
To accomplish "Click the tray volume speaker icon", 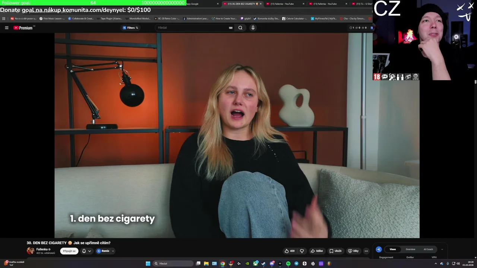I will (458, 264).
